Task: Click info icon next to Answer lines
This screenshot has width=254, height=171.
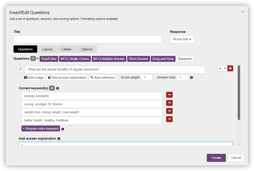Action: coord(191,78)
